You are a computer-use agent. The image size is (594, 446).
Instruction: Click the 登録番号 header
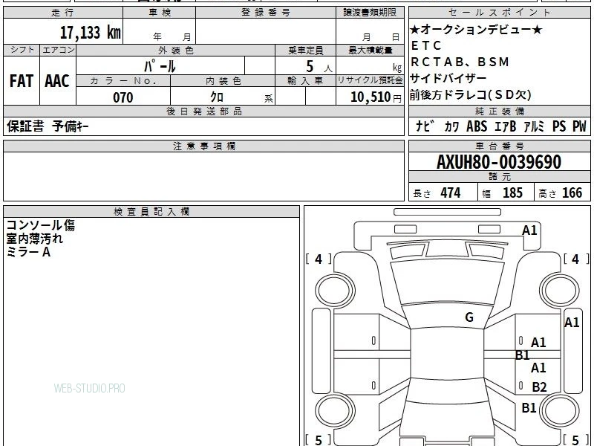266,13
